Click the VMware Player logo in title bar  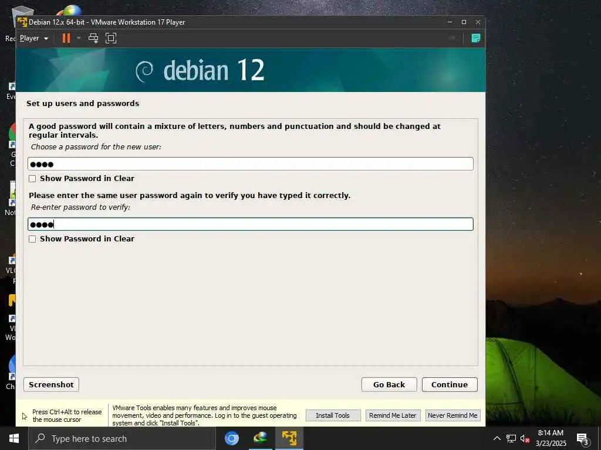[22, 22]
